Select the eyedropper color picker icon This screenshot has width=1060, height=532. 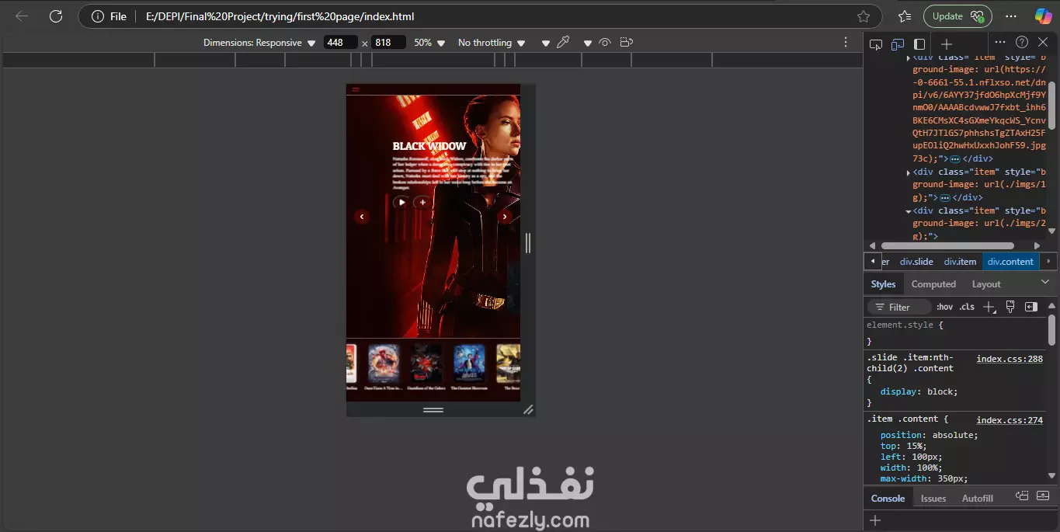point(564,42)
